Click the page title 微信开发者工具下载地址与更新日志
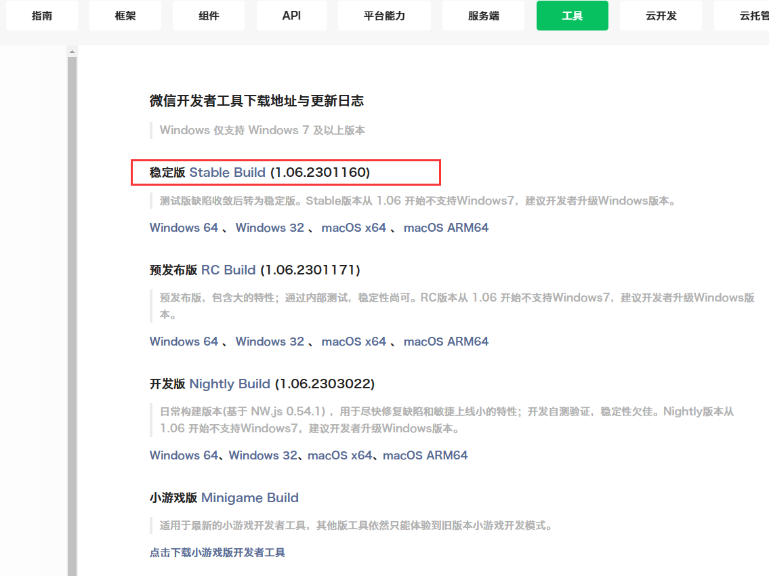This screenshot has height=576, width=769. pyautogui.click(x=257, y=101)
